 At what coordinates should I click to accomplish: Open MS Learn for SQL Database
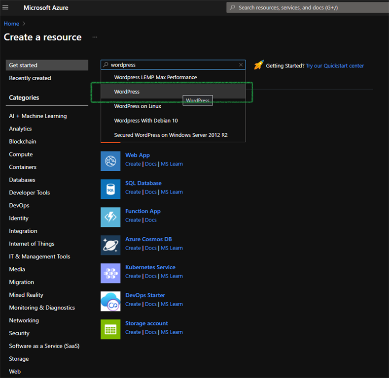coord(172,192)
